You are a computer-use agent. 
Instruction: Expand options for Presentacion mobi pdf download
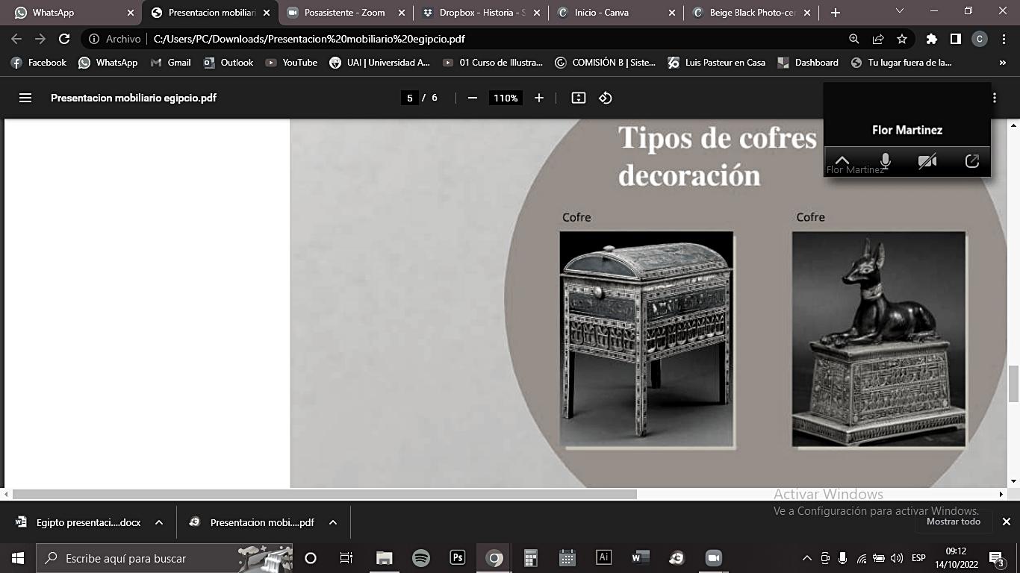click(333, 522)
